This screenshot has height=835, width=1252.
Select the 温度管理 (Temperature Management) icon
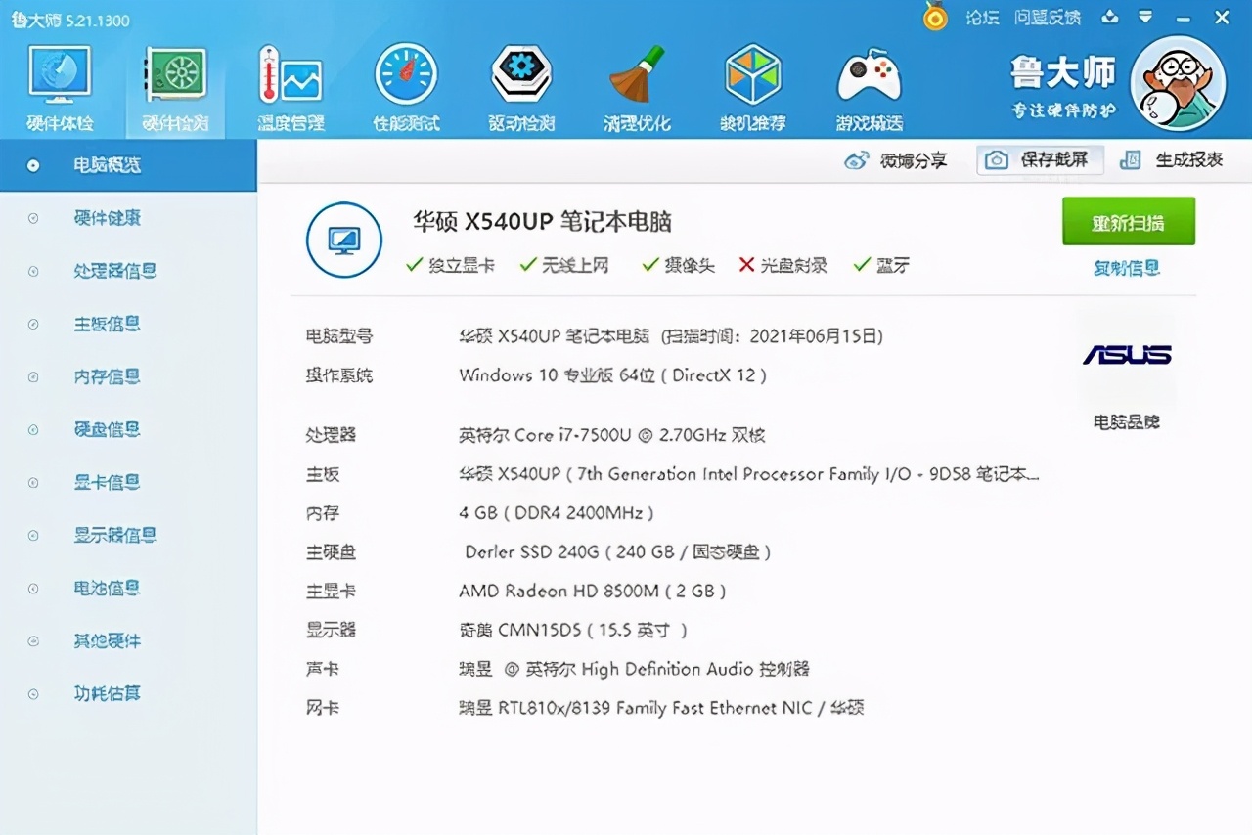point(291,83)
